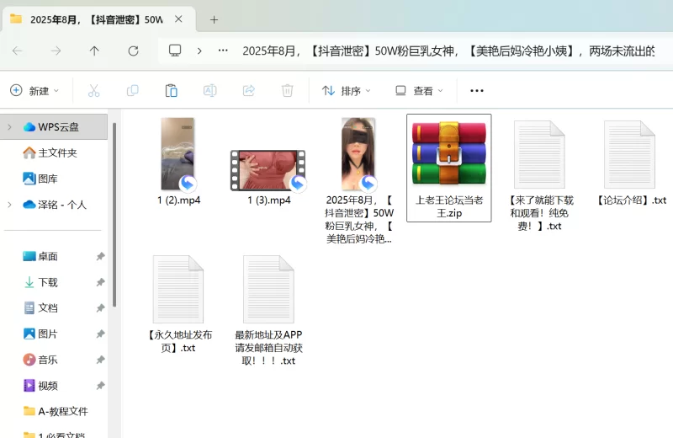Image resolution: width=673 pixels, height=438 pixels.
Task: Expand the WPS云盘 tree node
Action: 9,127
